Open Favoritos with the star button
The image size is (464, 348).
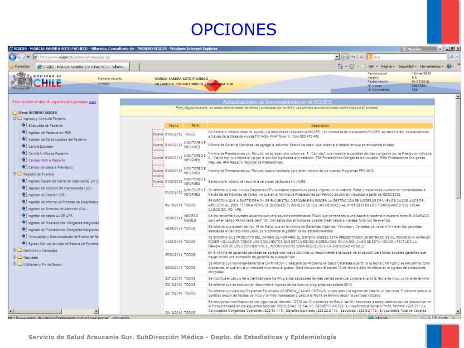[x=20, y=67]
